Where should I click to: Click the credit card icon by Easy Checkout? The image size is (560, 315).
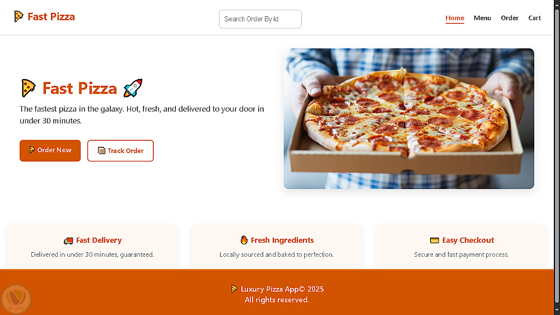click(x=435, y=240)
